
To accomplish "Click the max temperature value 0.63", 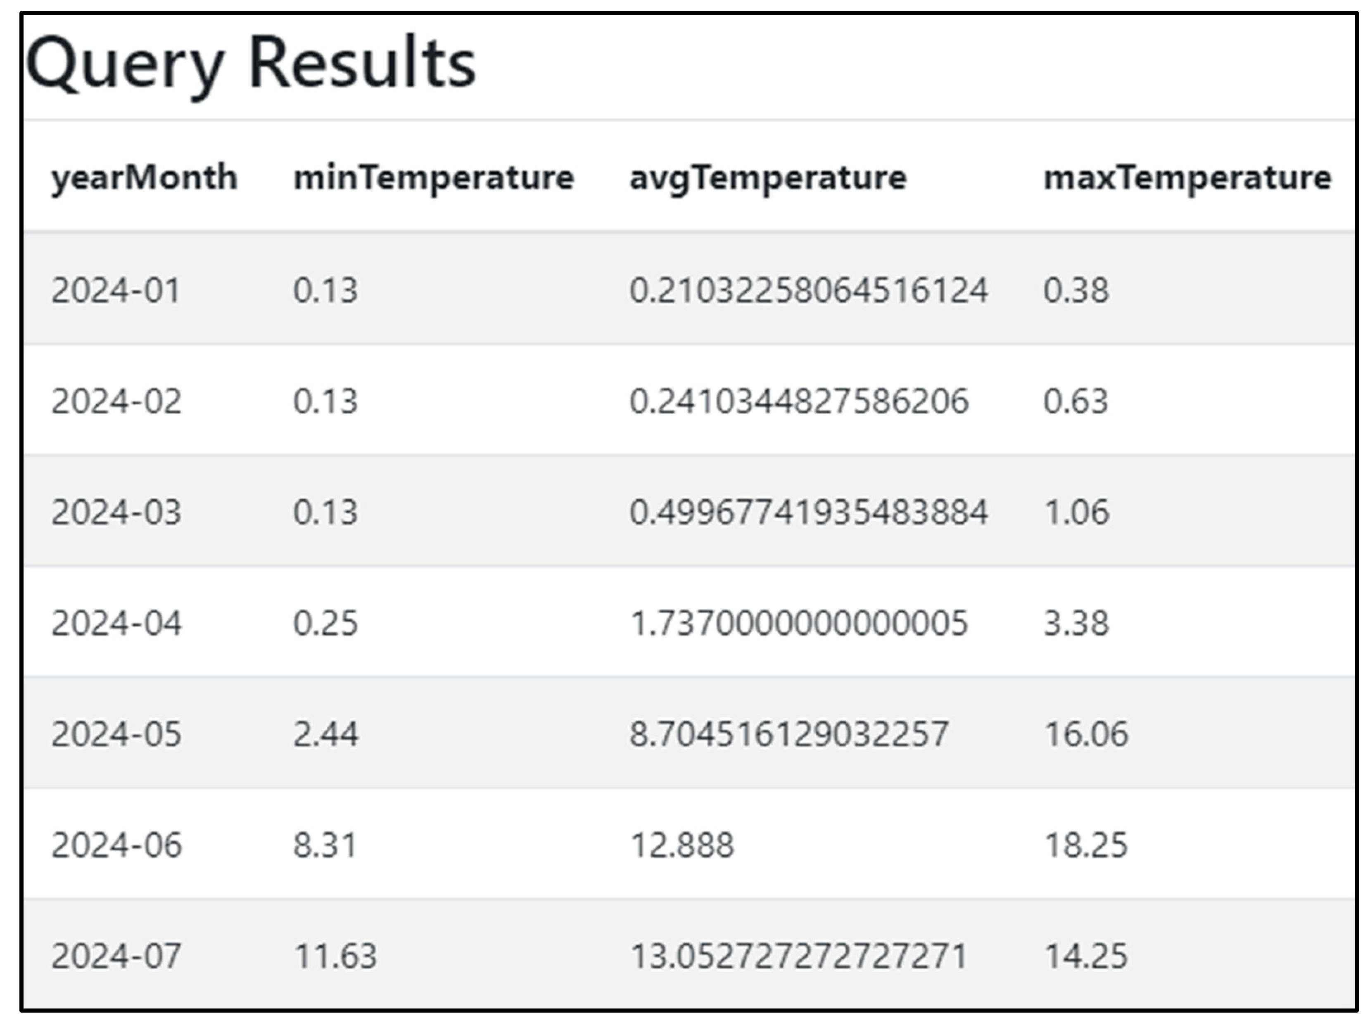I will tap(1076, 401).
